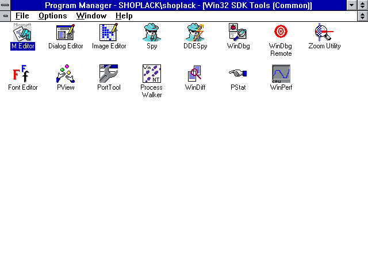The width and height of the screenshot is (368, 276).
Task: Minimize Program Manager with the down arrow
Action: (351, 5)
